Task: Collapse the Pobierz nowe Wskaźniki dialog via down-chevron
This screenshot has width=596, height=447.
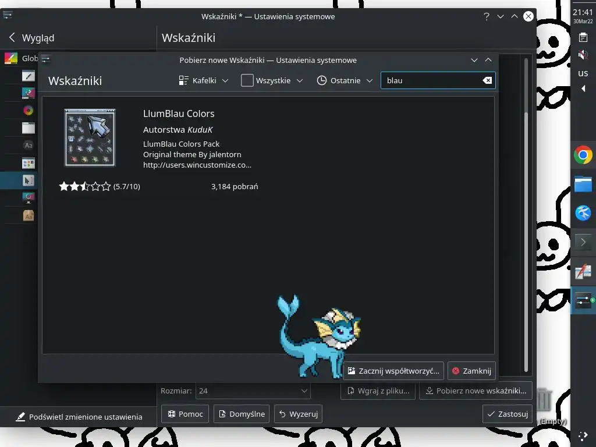Action: click(474, 60)
